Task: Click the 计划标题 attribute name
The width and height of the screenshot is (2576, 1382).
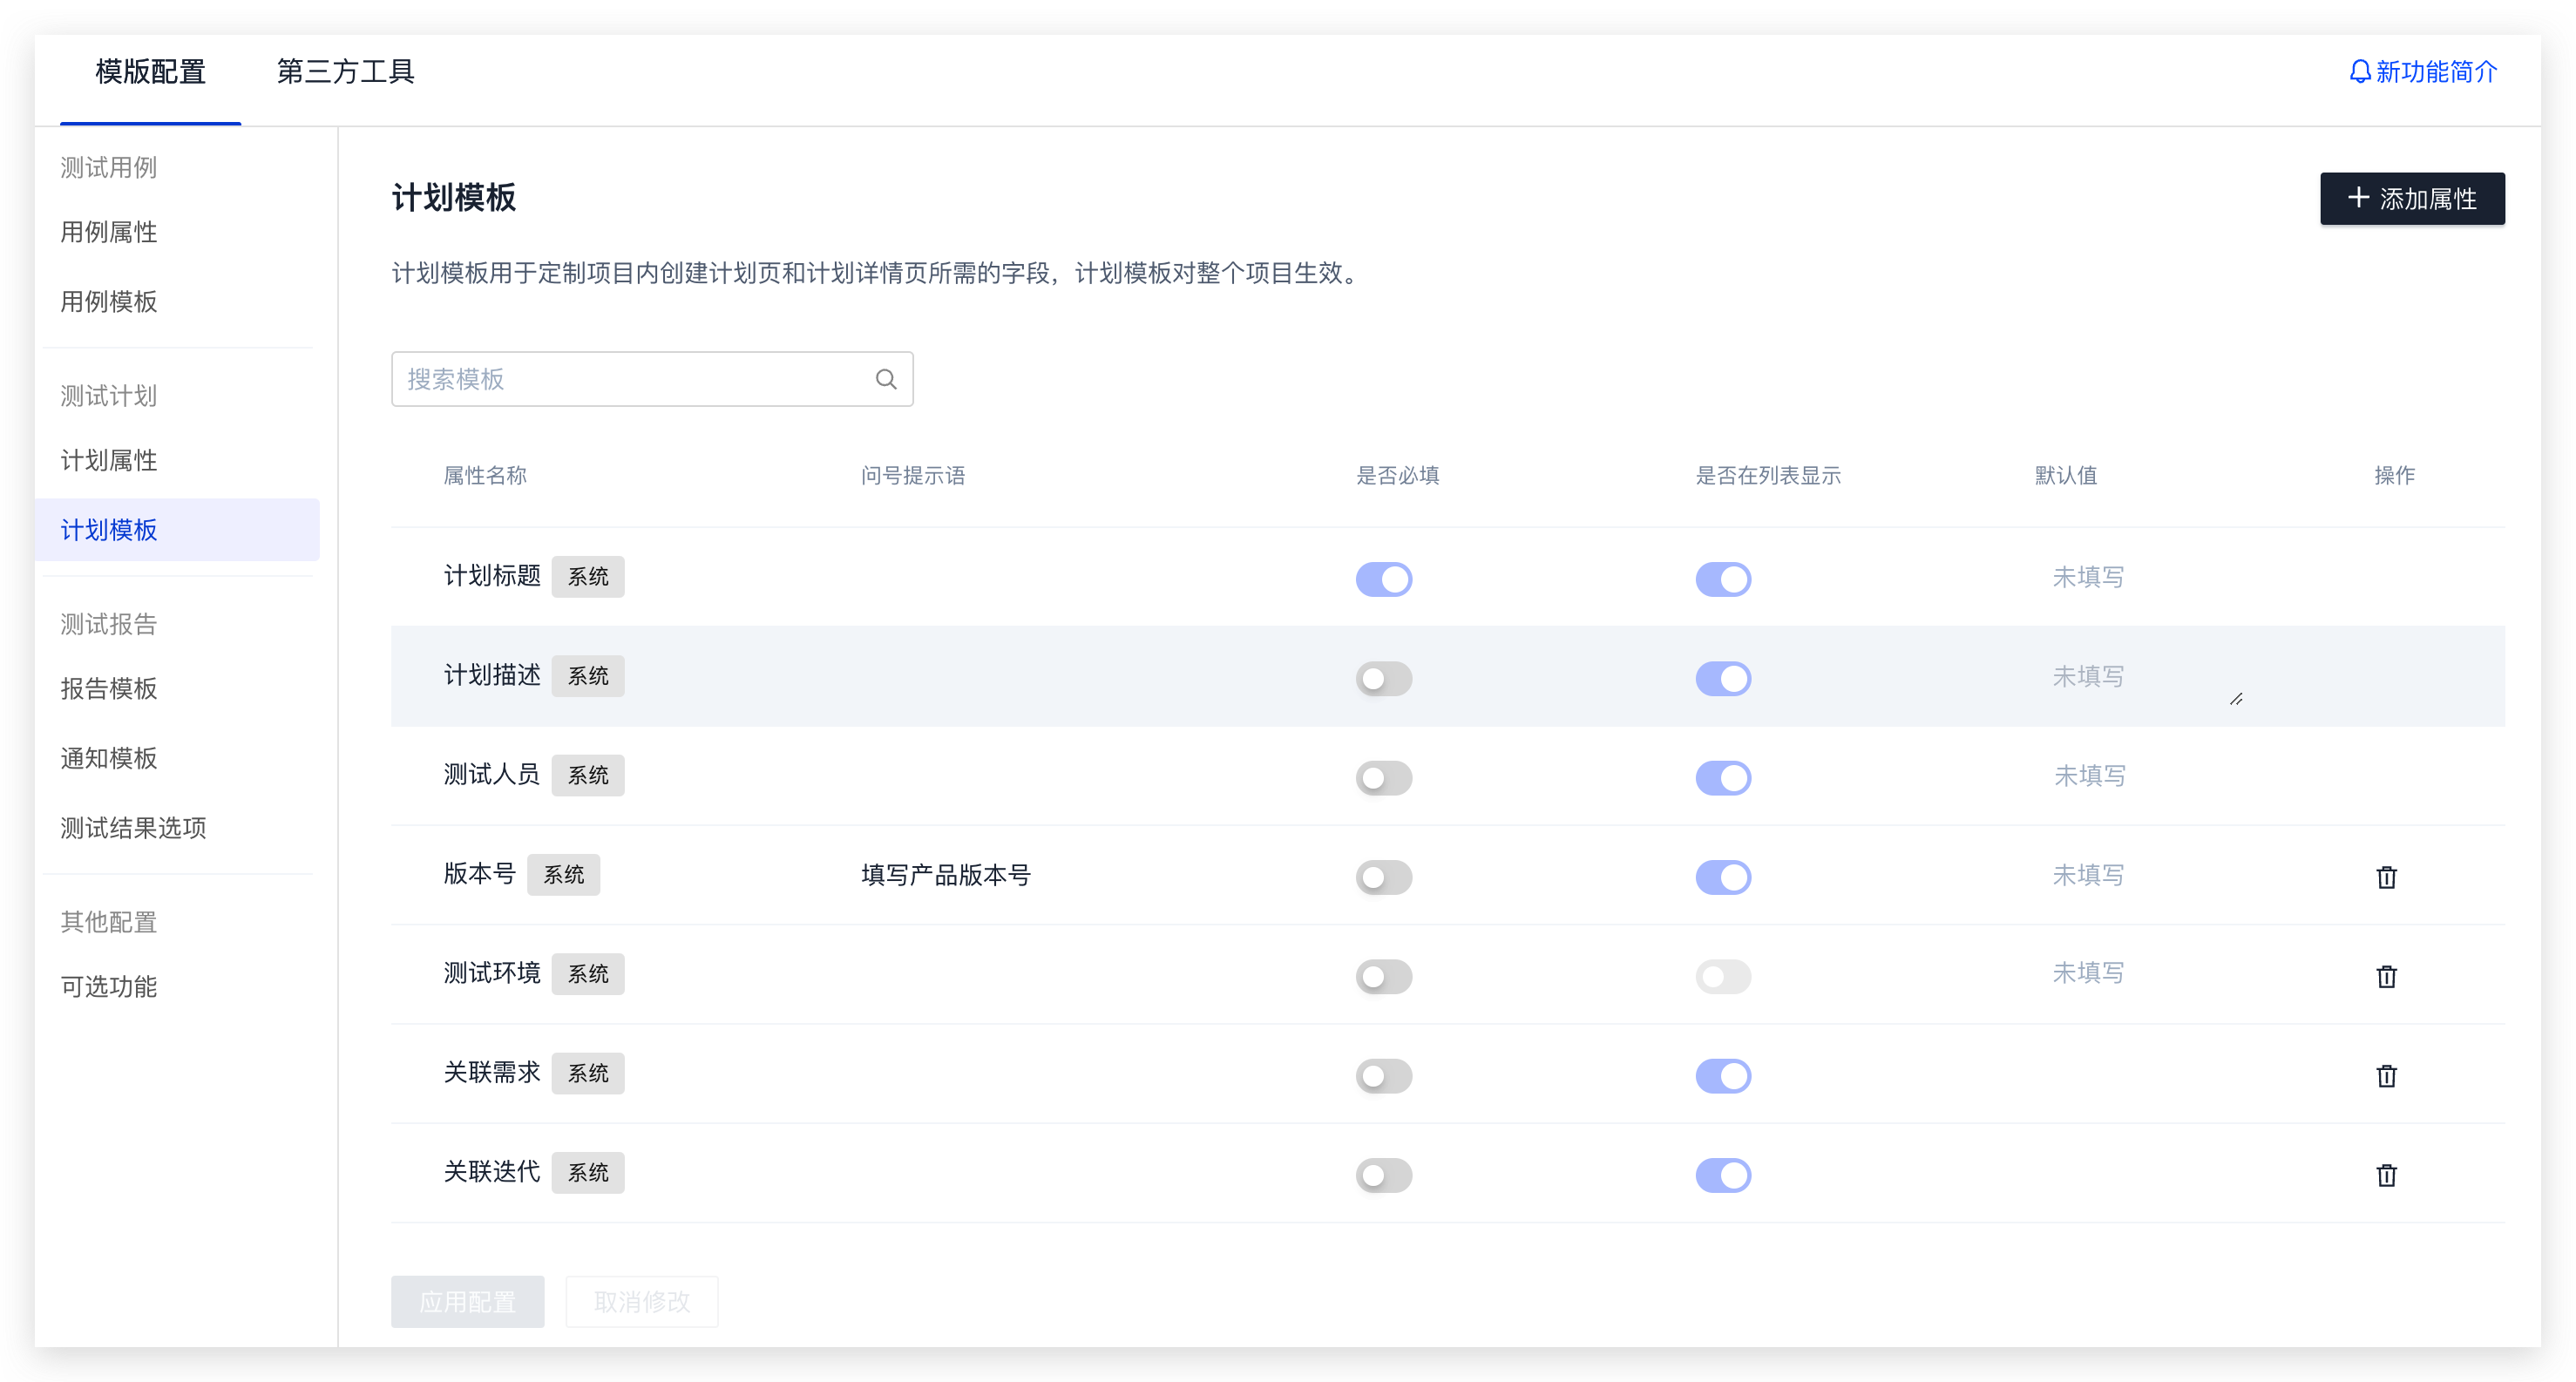Action: click(492, 576)
